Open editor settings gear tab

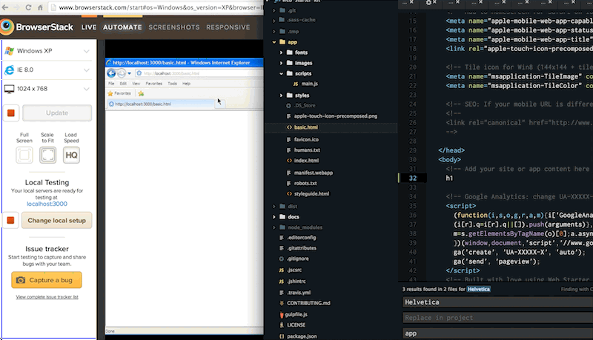(x=429, y=2)
